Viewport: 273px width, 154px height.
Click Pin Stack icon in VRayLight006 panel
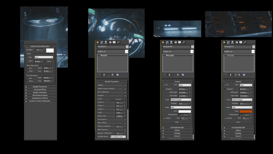tap(164, 75)
